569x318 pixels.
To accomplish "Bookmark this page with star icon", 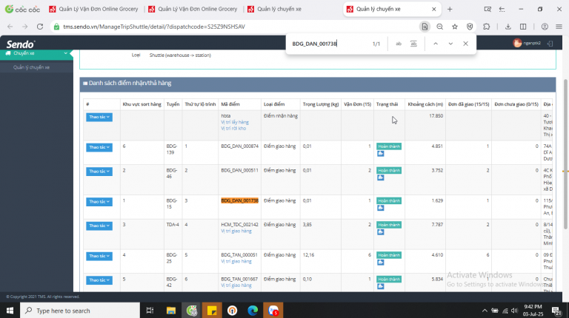I will pos(455,27).
